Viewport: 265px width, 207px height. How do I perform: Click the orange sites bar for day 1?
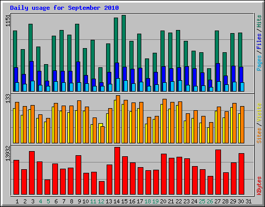click(x=17, y=123)
